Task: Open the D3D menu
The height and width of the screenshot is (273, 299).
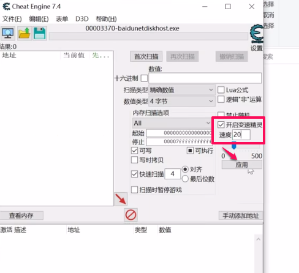Action: pyautogui.click(x=82, y=19)
